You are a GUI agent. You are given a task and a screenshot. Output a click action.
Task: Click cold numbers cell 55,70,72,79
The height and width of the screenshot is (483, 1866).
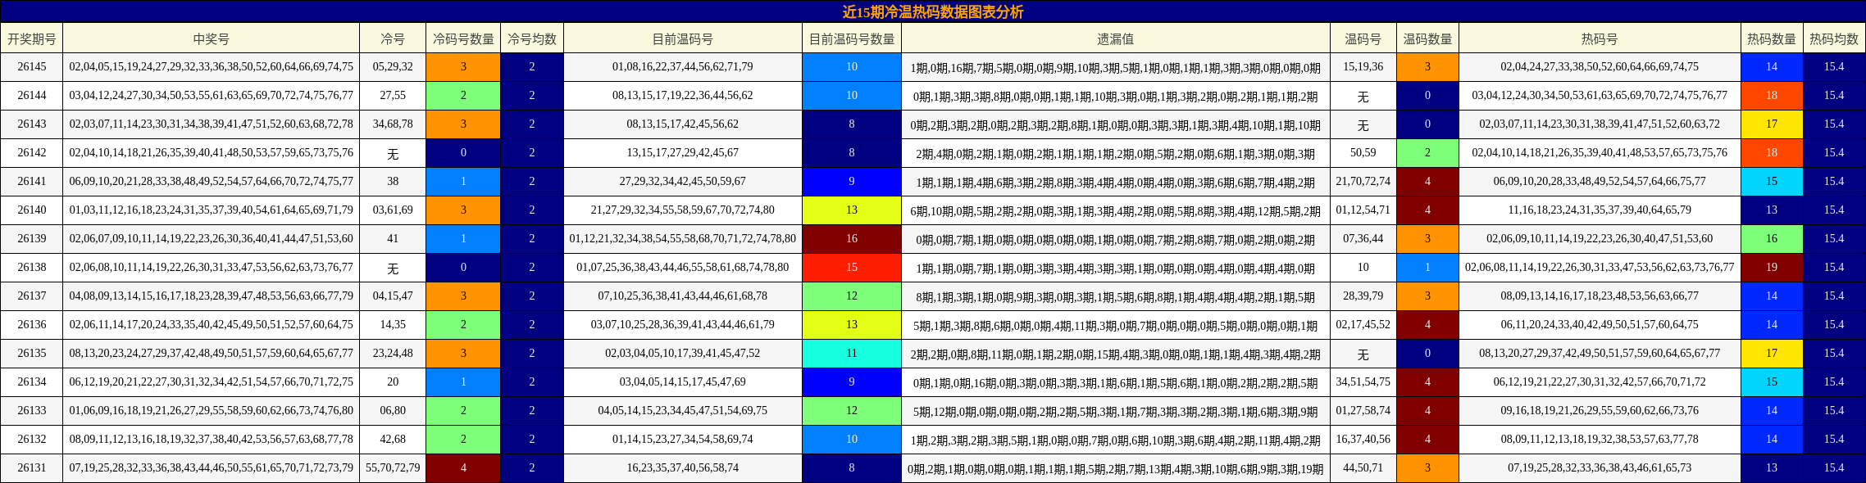(393, 468)
